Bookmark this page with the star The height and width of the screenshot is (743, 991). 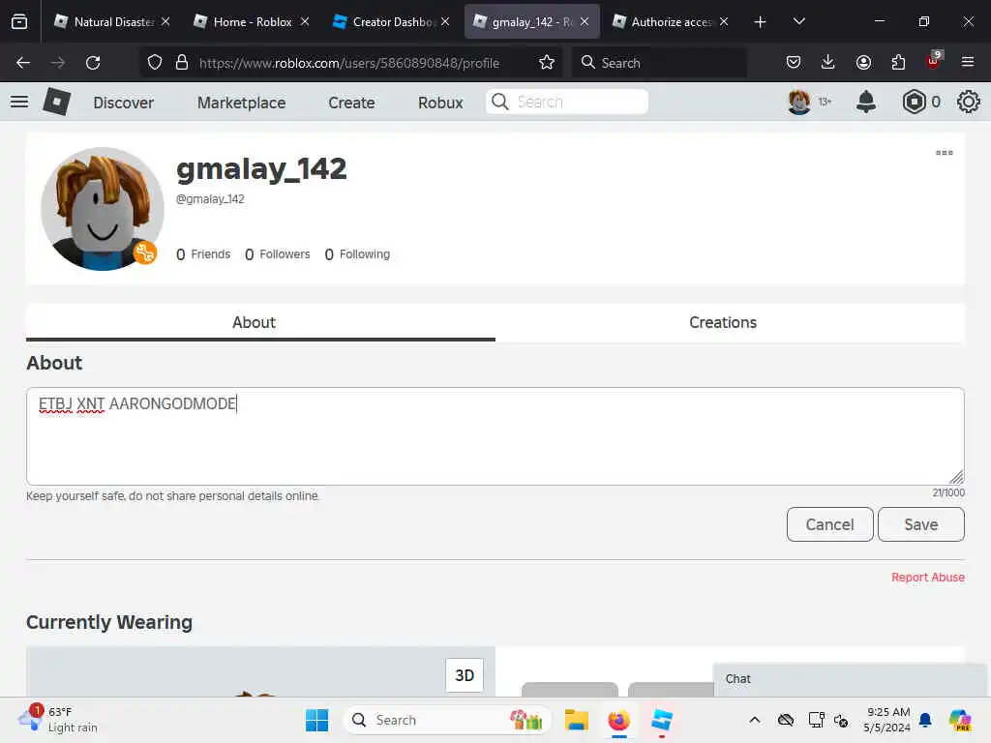pyautogui.click(x=547, y=63)
